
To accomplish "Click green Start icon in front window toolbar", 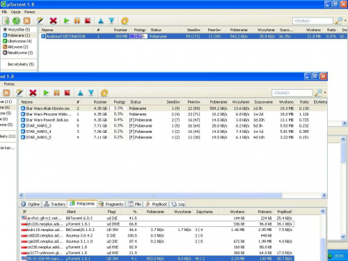I will point(46,93).
